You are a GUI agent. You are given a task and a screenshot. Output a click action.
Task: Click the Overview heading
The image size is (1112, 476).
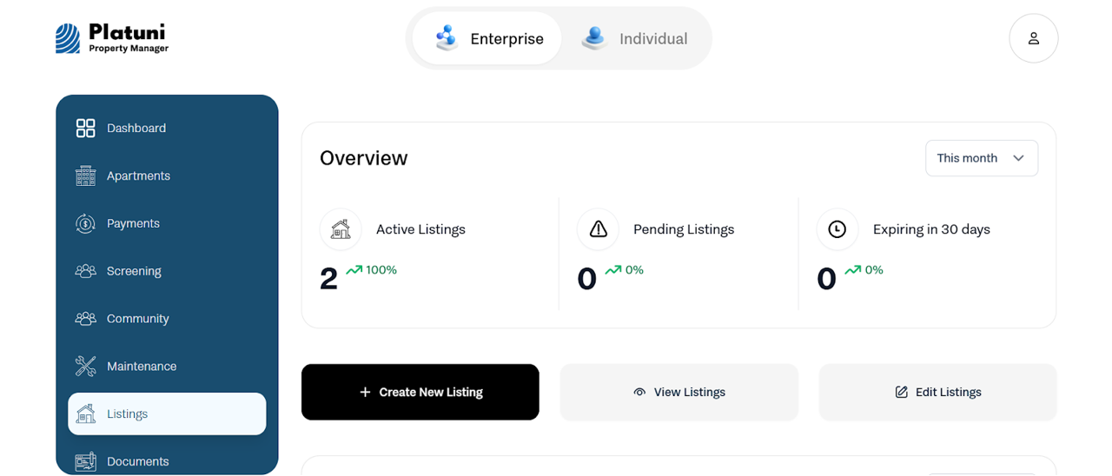pyautogui.click(x=363, y=158)
